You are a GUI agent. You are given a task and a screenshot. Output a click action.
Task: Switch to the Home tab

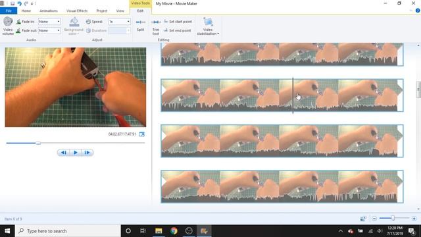coord(26,11)
